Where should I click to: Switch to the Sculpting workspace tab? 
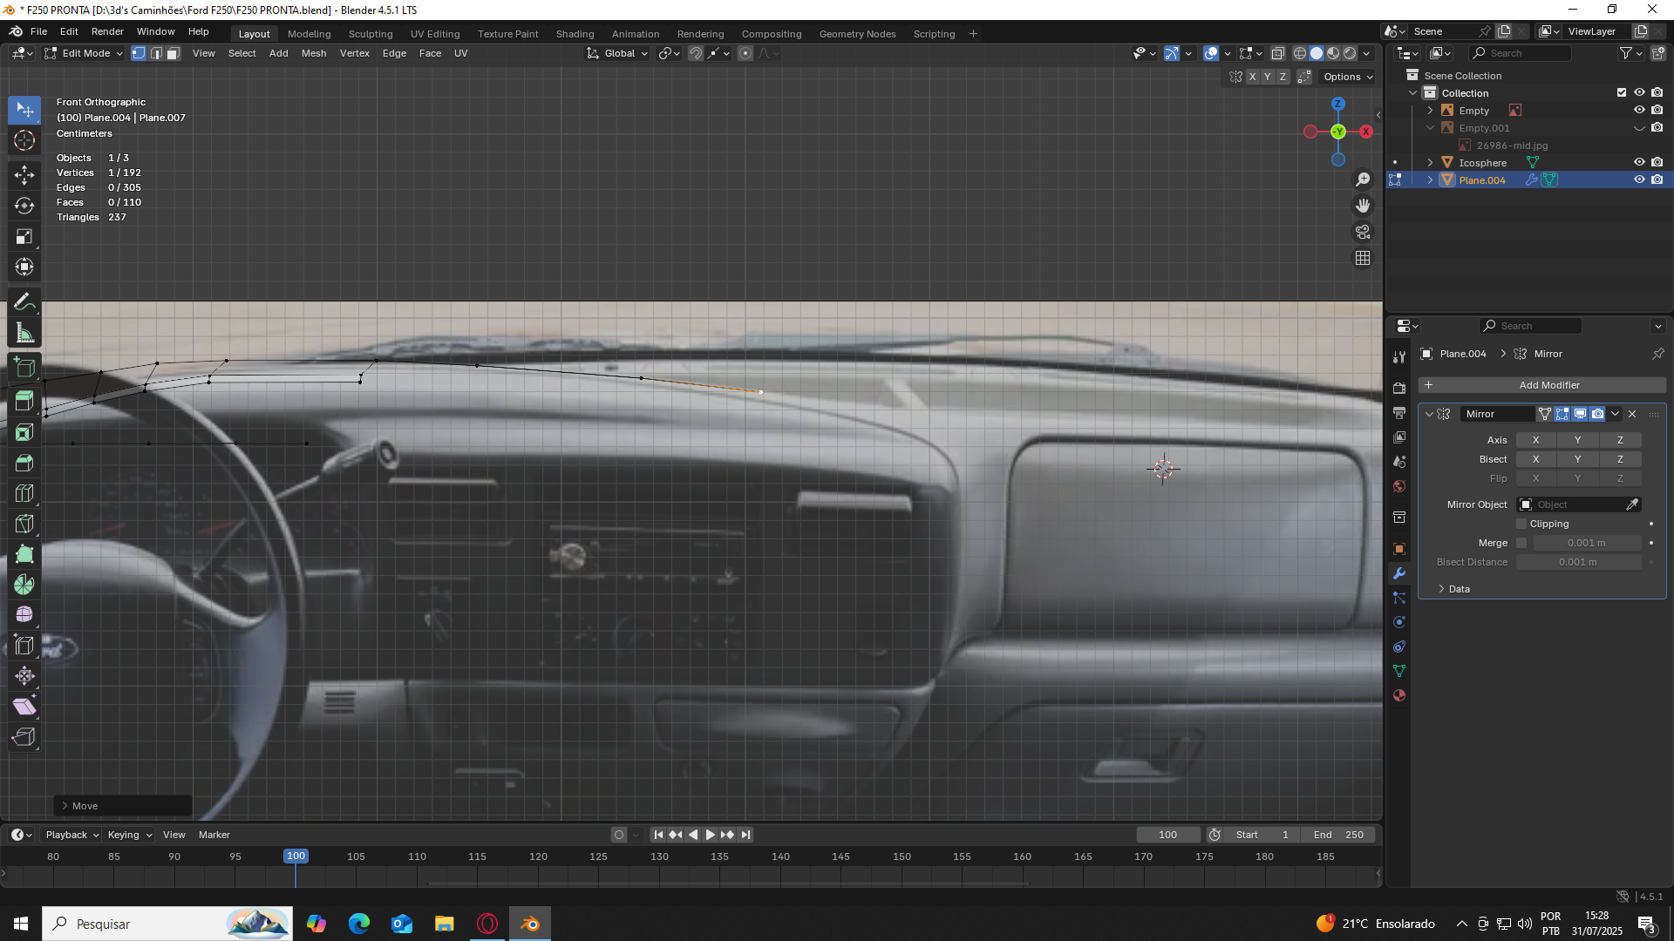(371, 34)
